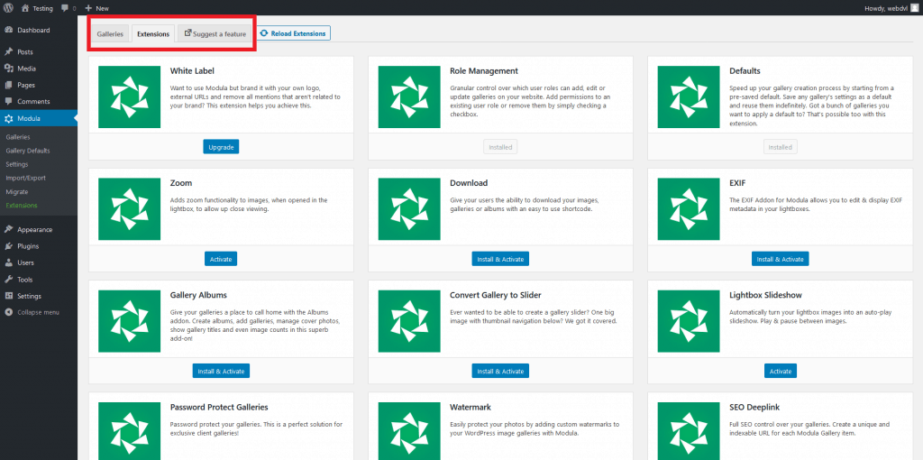Activate the Zoom extension
The height and width of the screenshot is (460, 923).
(x=221, y=259)
